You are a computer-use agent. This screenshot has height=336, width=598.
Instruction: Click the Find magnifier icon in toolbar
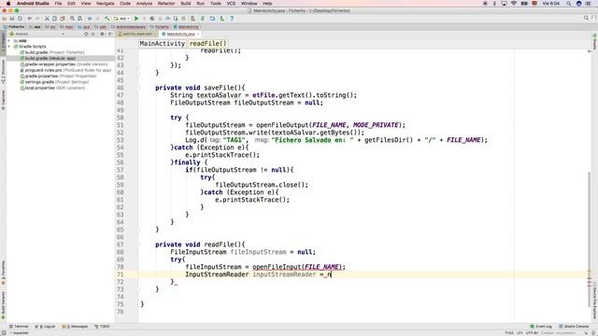point(72,19)
